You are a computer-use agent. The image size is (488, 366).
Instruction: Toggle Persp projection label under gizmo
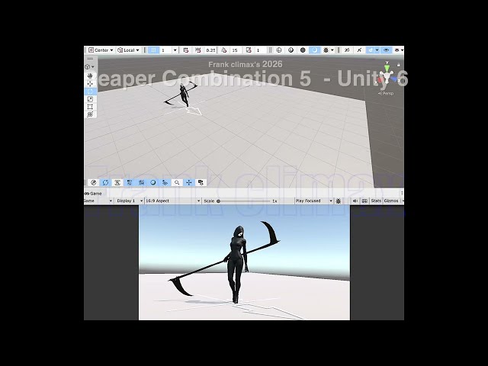click(x=386, y=93)
